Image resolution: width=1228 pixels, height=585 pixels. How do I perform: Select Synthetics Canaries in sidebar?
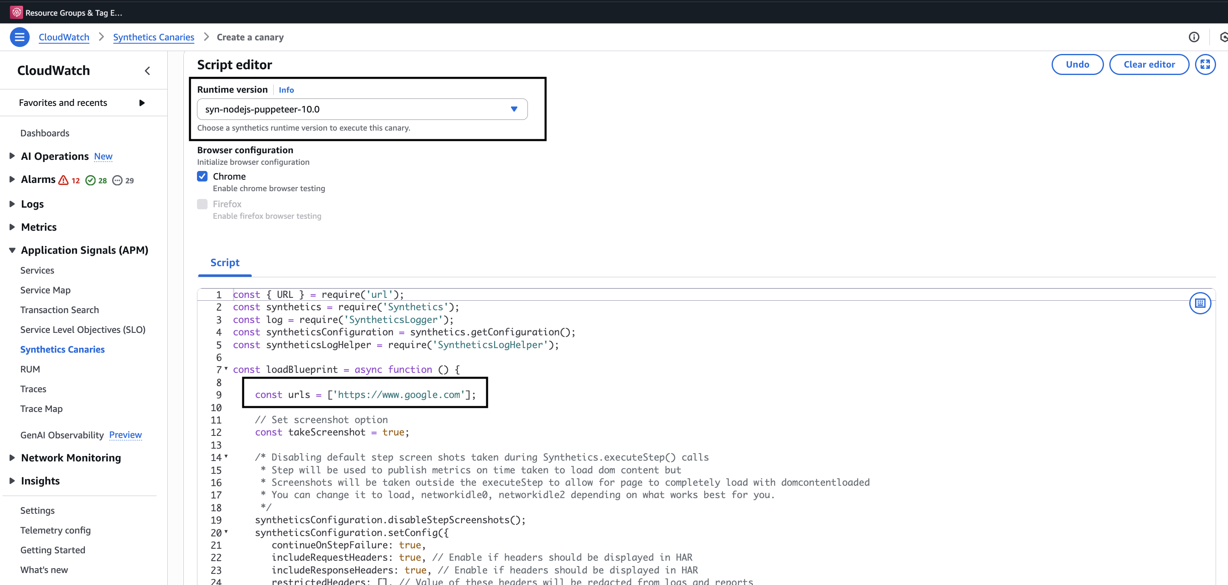point(63,349)
